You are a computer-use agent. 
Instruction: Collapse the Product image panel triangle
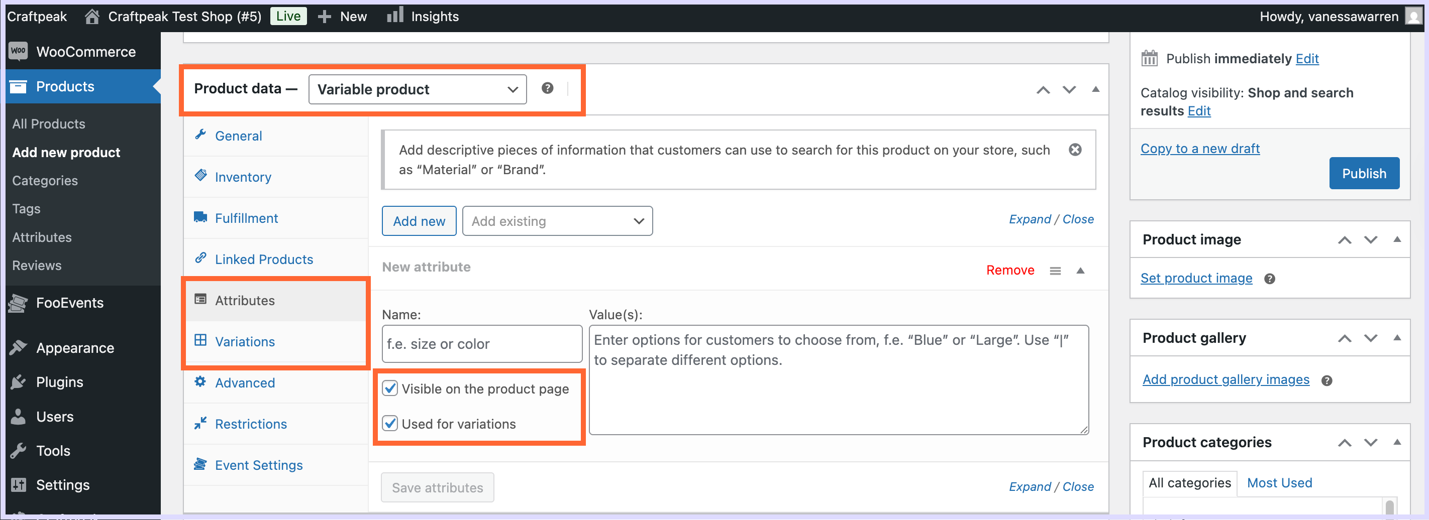point(1397,239)
